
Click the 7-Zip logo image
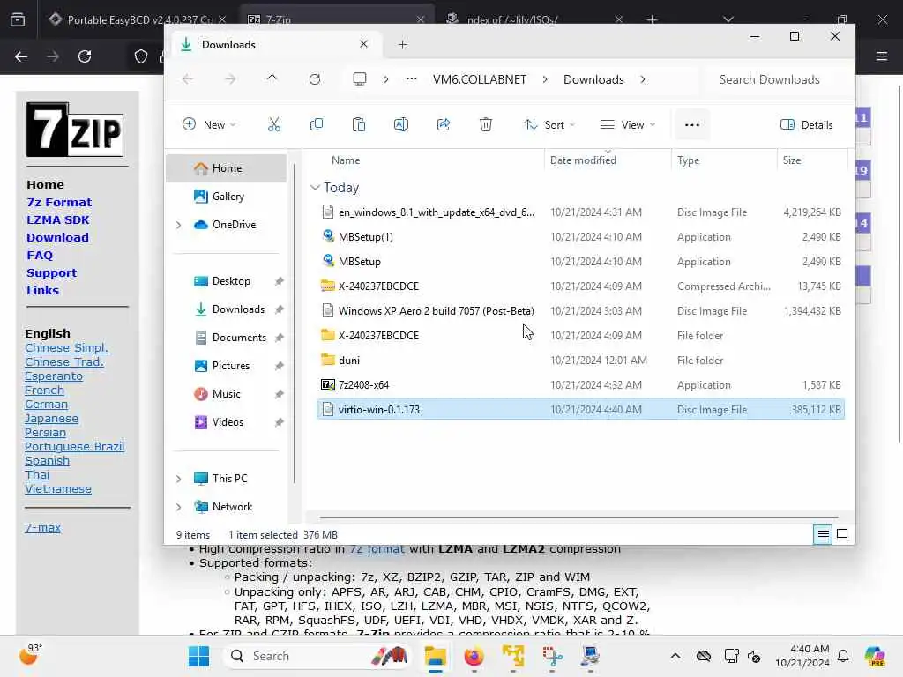pyautogui.click(x=75, y=130)
